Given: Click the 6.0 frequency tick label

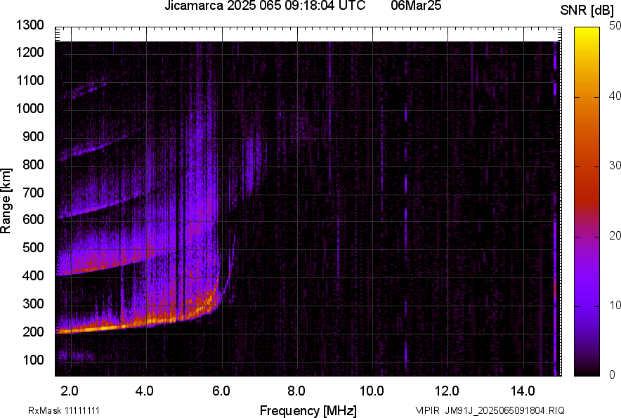Looking at the screenshot, I should click(x=221, y=390).
